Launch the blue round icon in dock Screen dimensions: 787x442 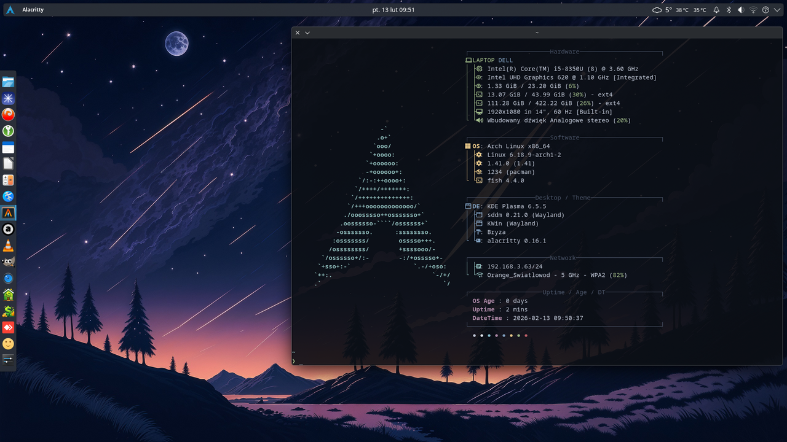pyautogui.click(x=8, y=278)
